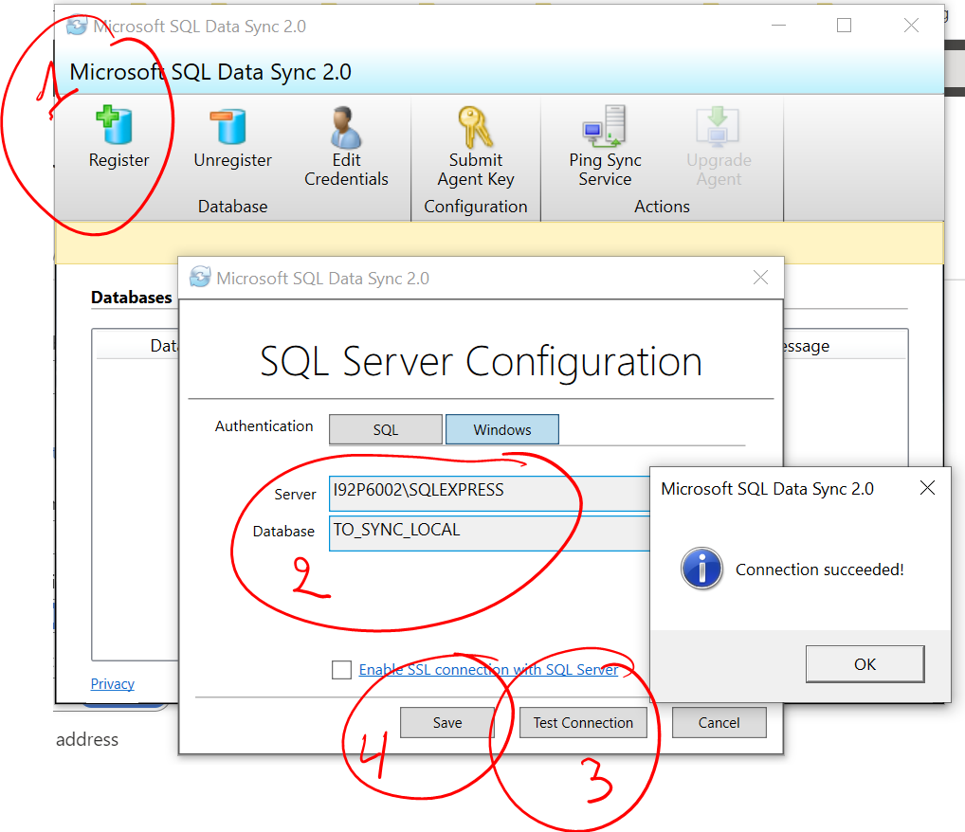Click the 'Authentication' label
The height and width of the screenshot is (832, 965).
264,425
